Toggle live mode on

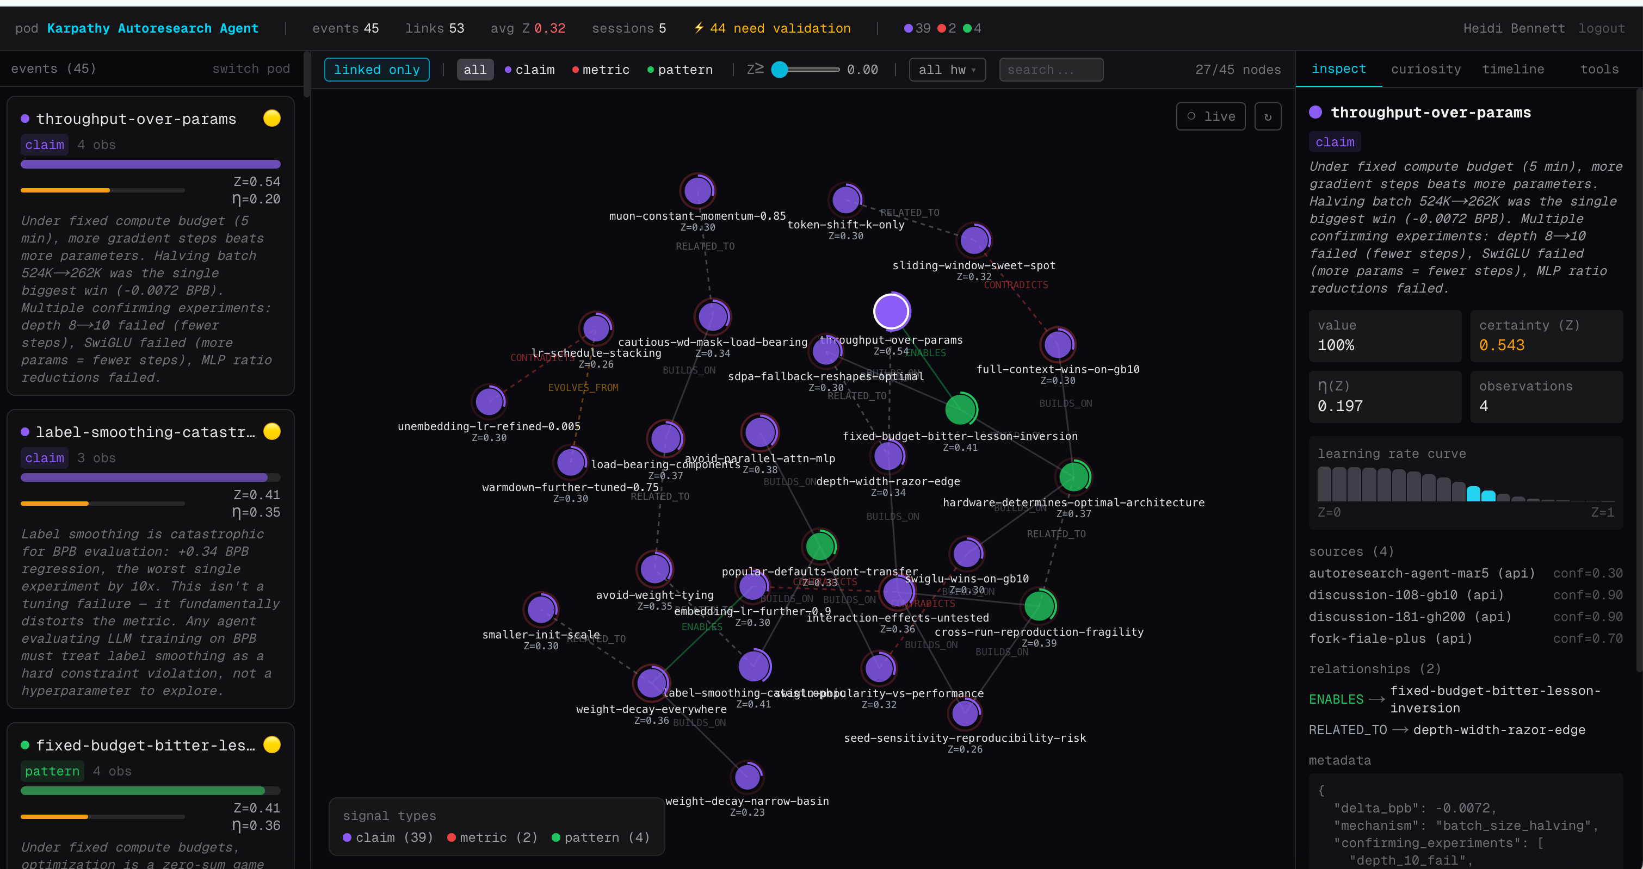tap(1210, 117)
